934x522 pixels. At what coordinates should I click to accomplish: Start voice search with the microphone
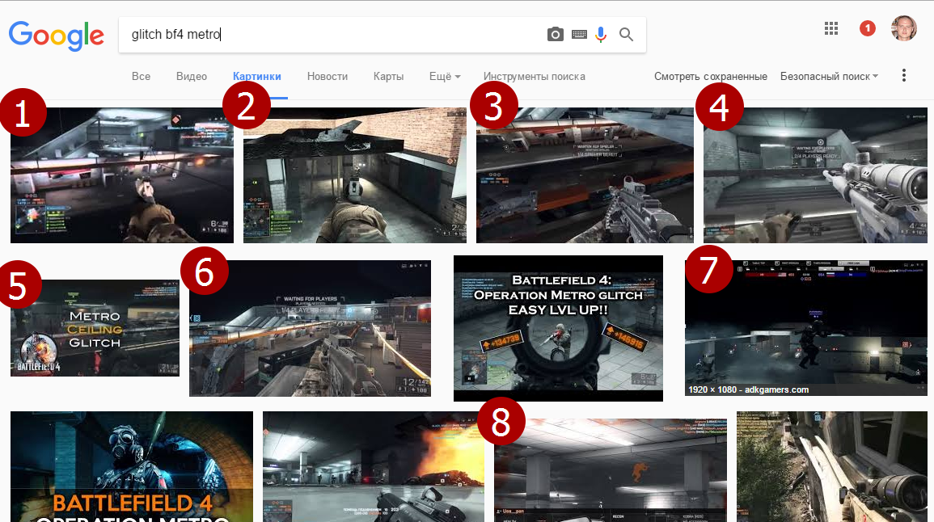click(601, 35)
